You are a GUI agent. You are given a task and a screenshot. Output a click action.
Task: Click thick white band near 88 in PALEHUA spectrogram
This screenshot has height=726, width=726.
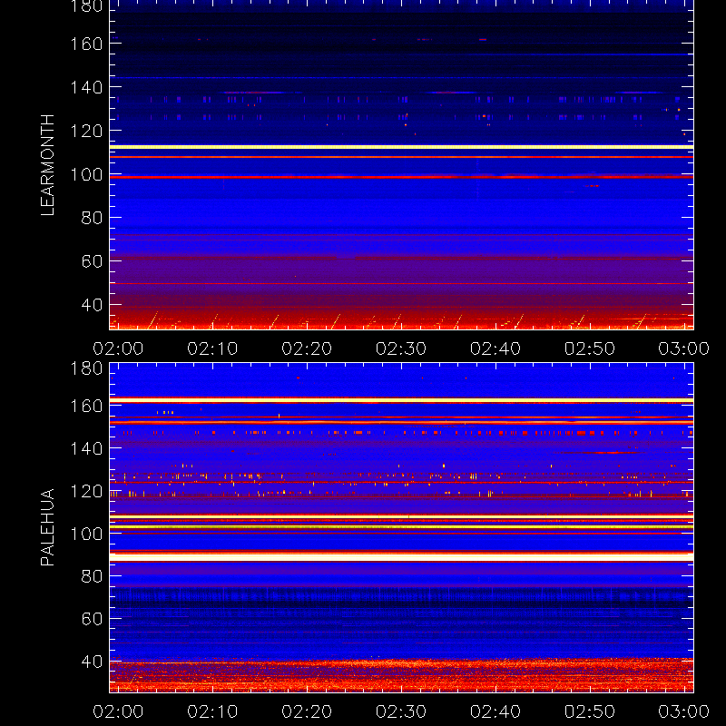click(x=401, y=557)
